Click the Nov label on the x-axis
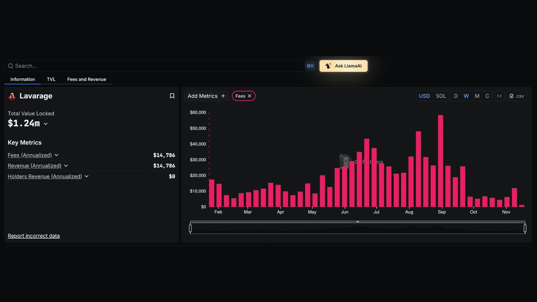The image size is (537, 302). [x=506, y=212]
